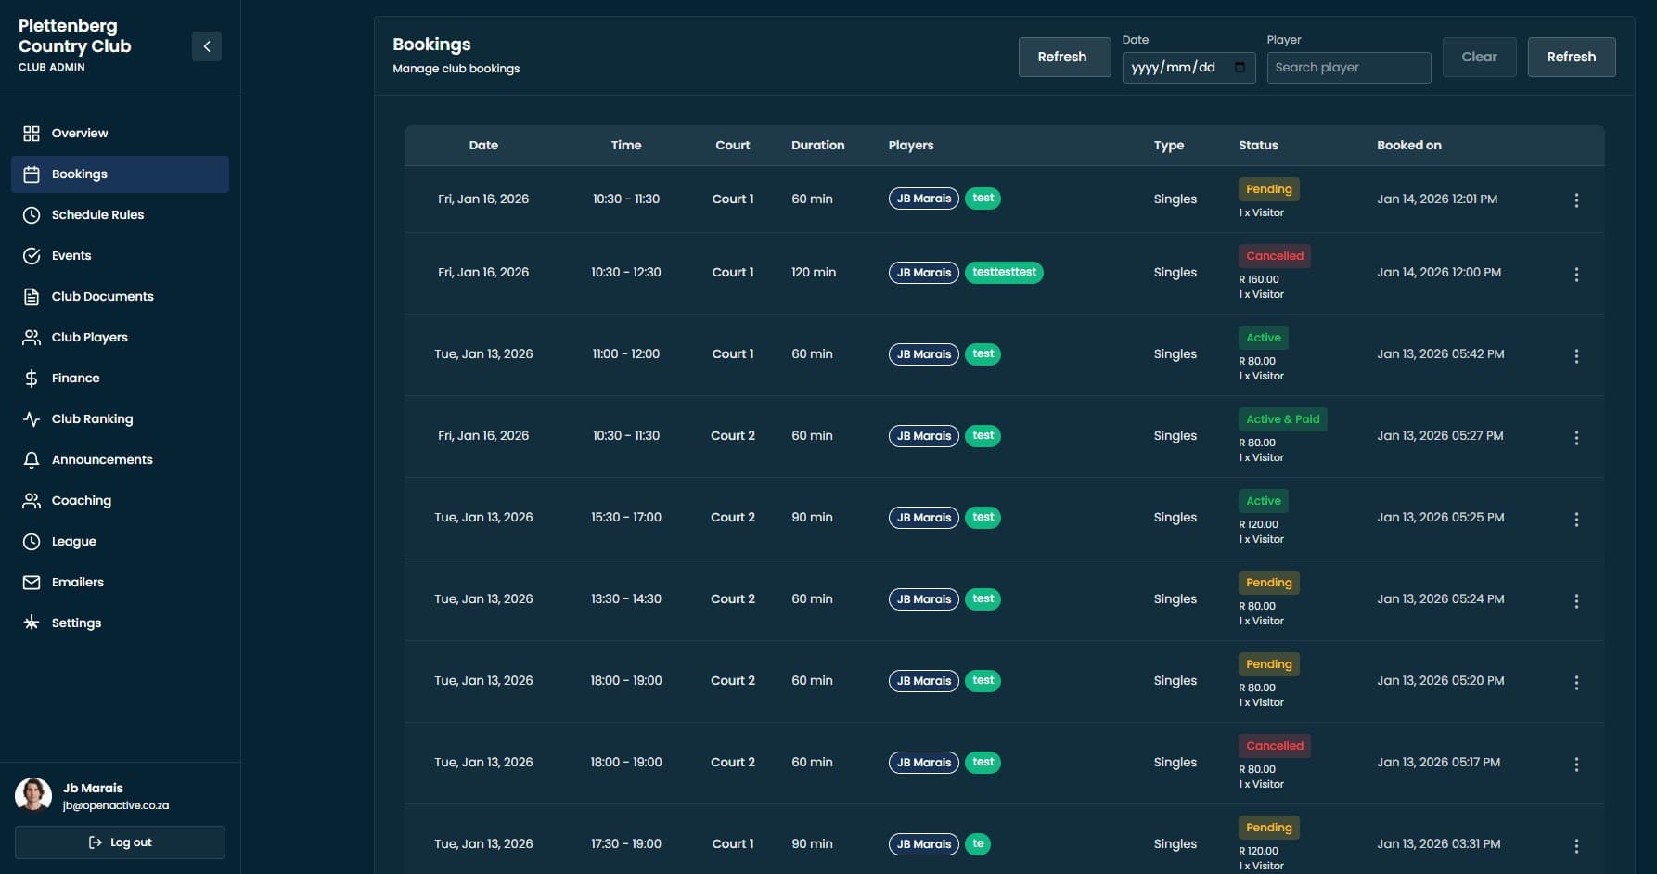
Task: Click the Finance dollar sign icon
Action: coord(32,379)
